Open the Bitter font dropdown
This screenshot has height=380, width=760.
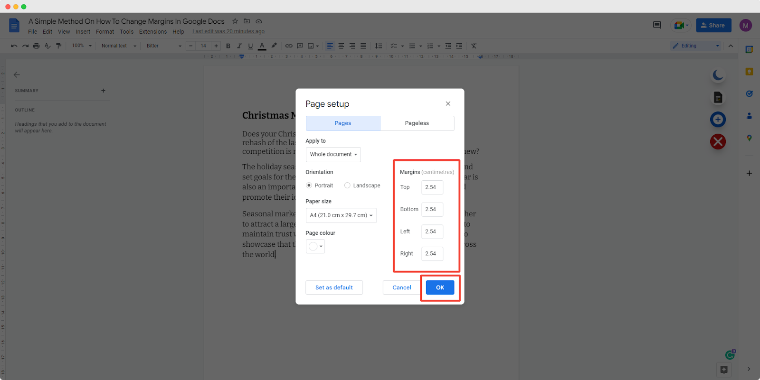[x=164, y=46]
